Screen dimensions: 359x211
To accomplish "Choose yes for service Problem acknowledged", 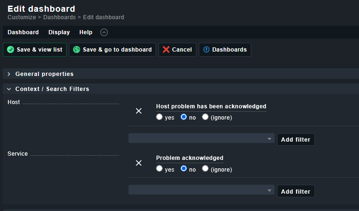I will [x=159, y=169].
